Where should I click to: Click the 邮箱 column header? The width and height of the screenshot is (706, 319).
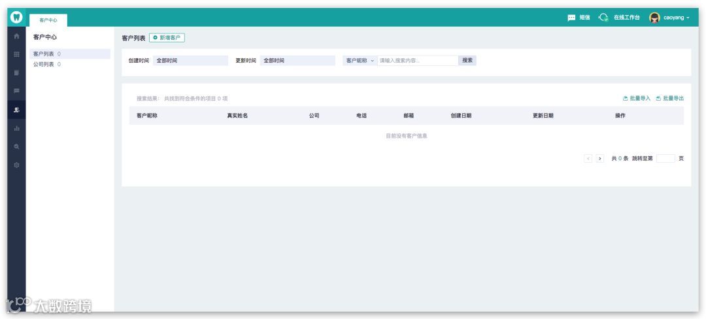tap(409, 116)
